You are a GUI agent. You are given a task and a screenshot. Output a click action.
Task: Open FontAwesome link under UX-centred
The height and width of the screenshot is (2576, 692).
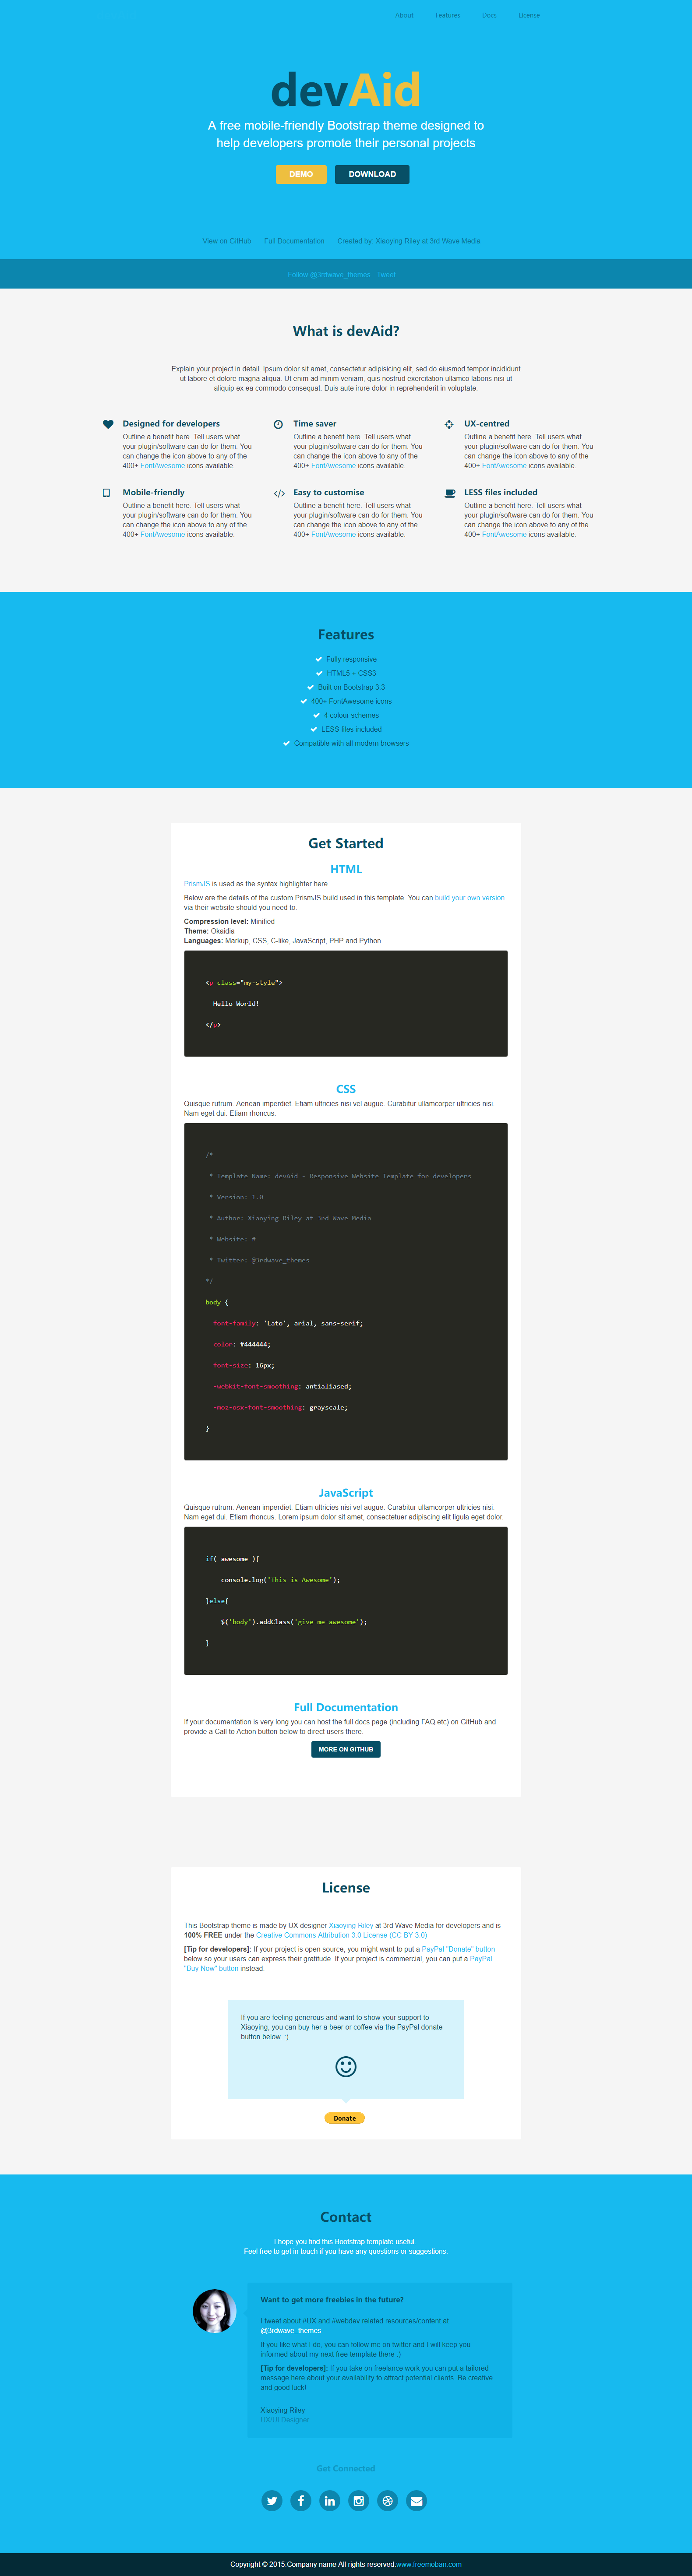pyautogui.click(x=504, y=466)
